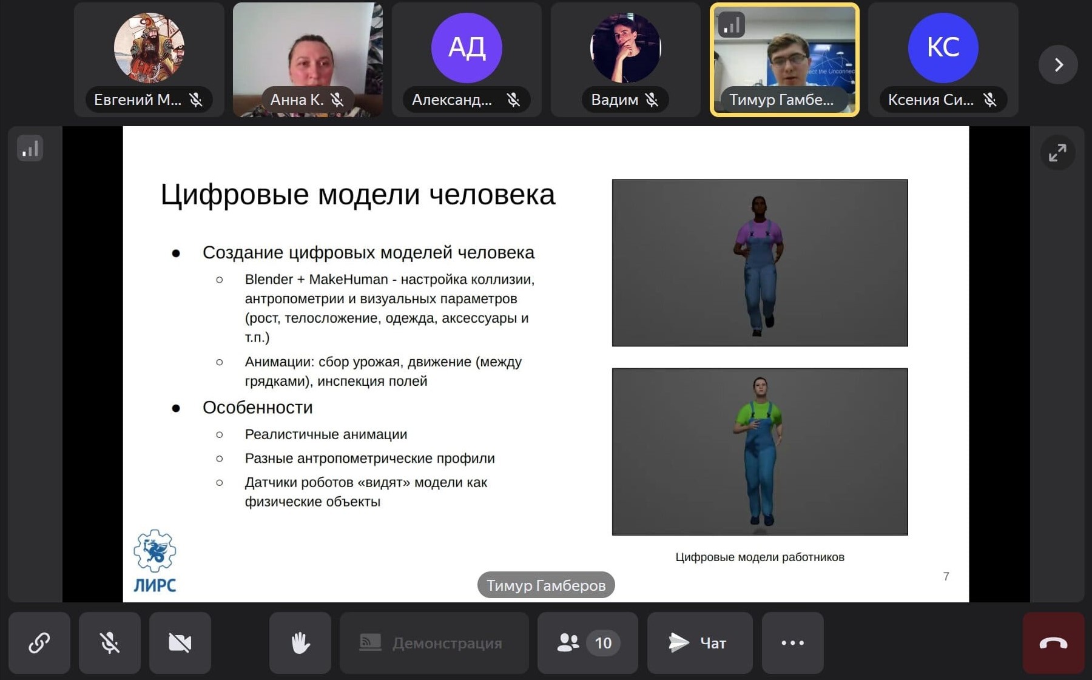Show more participants with the right arrow
The width and height of the screenshot is (1092, 680).
(x=1058, y=64)
